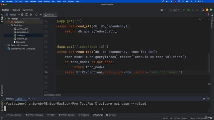Image resolution: width=214 pixels, height=120 pixels.
Task: Open Python Packages tool window
Action: (x=34, y=115)
